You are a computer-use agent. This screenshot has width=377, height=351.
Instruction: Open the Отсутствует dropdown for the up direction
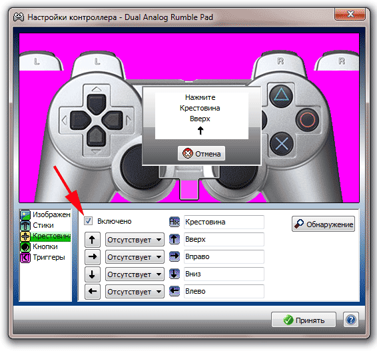[x=135, y=240]
